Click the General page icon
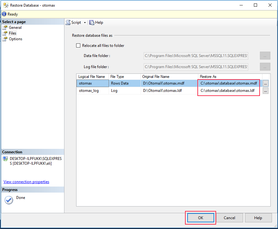Screen dimensions: 278x229 5,27
